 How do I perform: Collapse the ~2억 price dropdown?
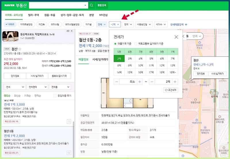tap(115, 25)
